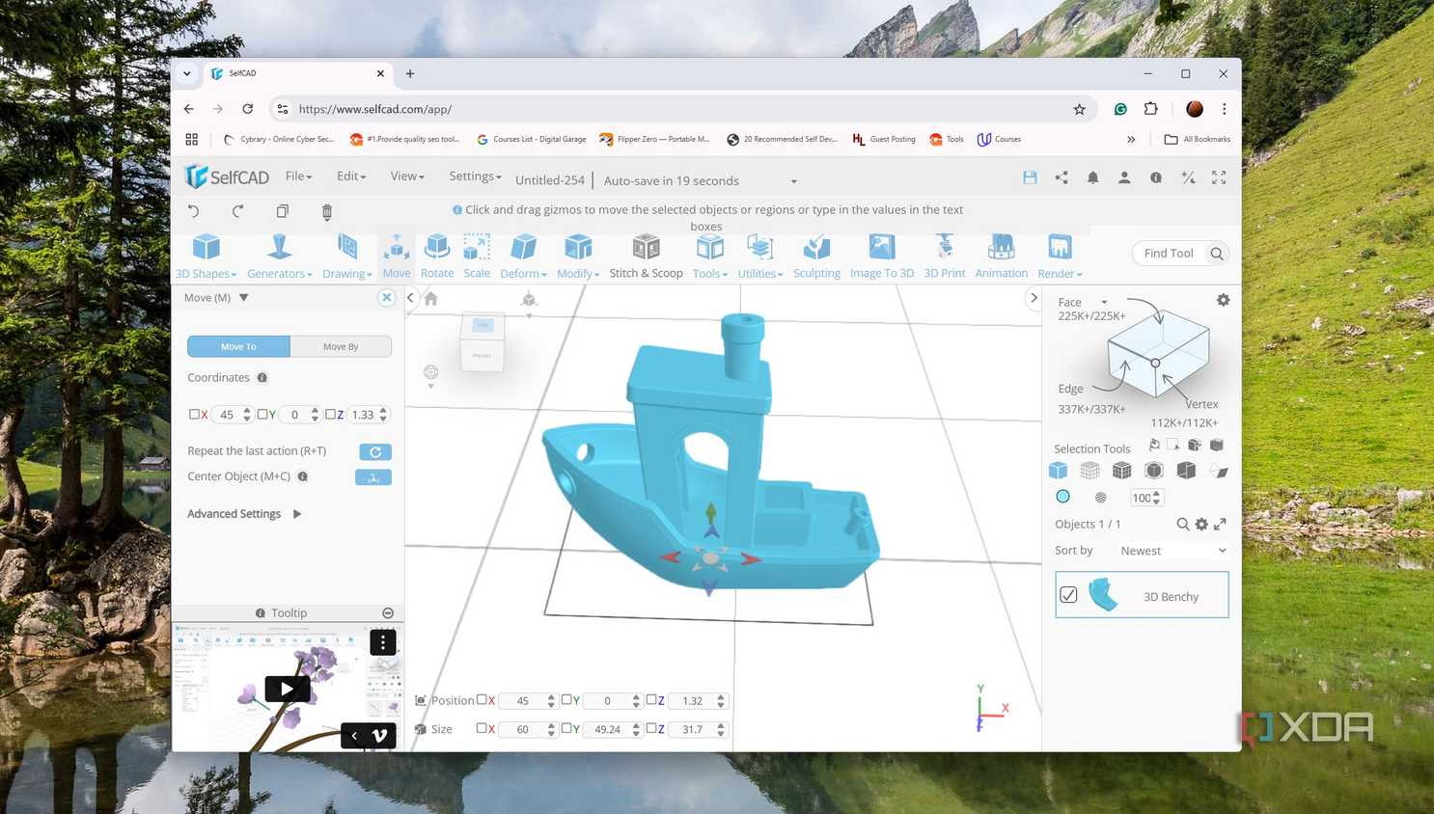This screenshot has width=1434, height=814.
Task: Select the Drawing tool
Action: 347,257
